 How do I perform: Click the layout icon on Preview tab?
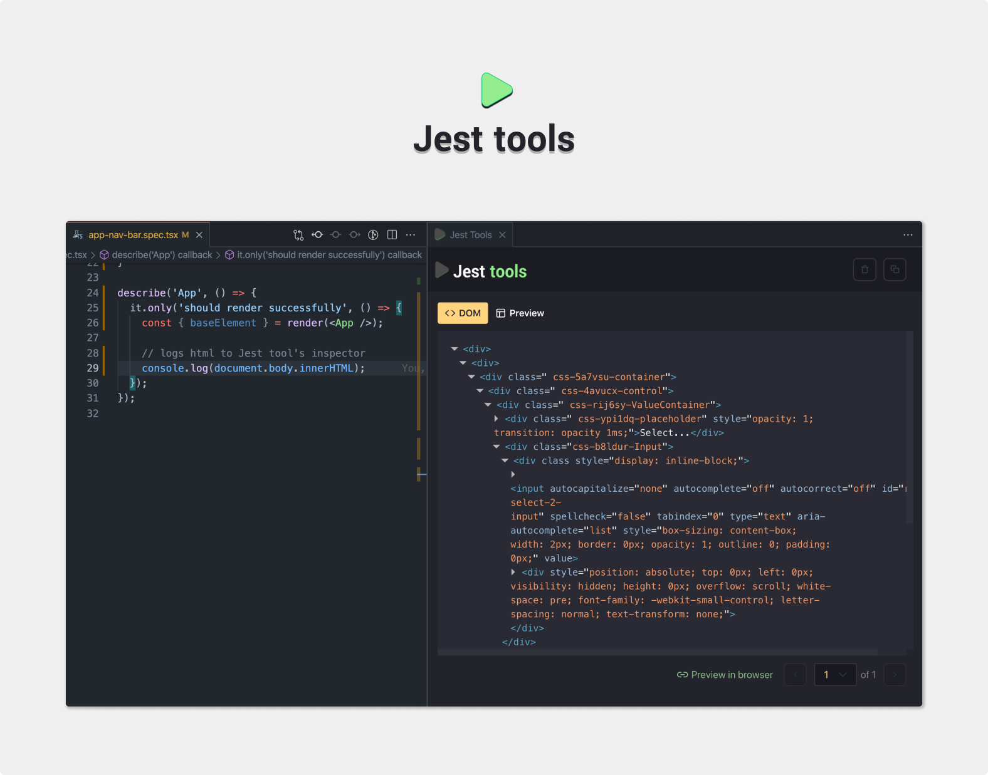501,313
